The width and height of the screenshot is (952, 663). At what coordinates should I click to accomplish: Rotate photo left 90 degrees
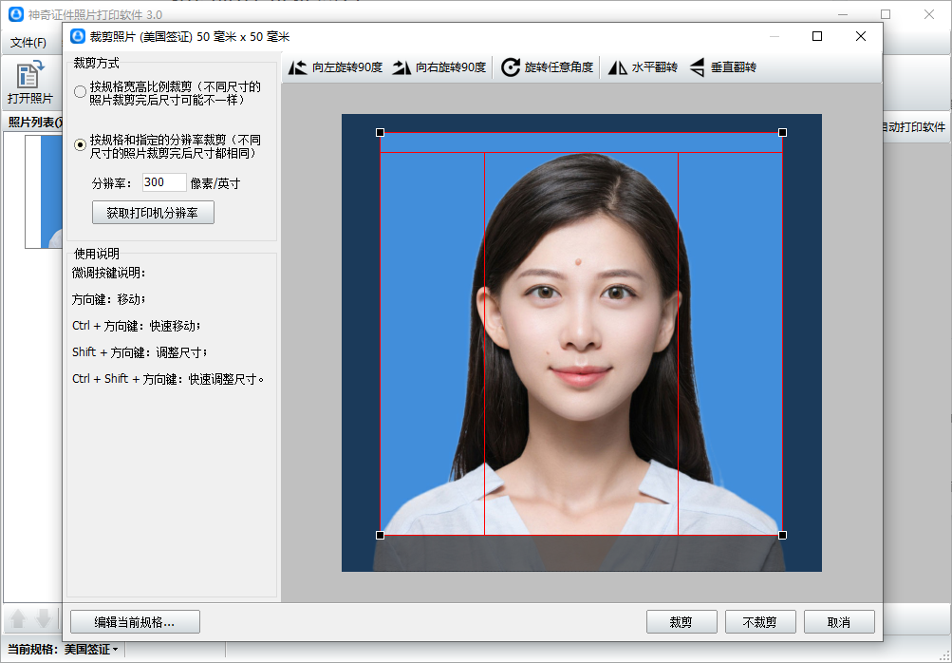pyautogui.click(x=335, y=67)
